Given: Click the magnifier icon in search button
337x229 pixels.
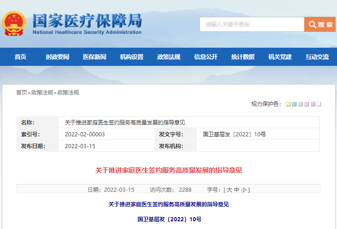Looking at the screenshot, I should [x=312, y=25].
